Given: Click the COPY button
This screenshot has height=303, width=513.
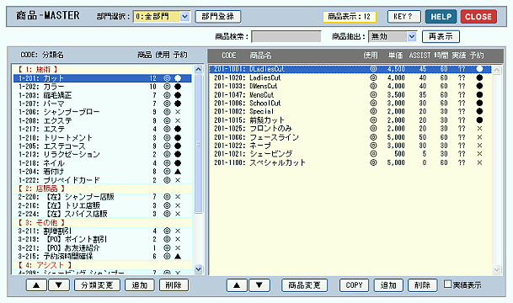Looking at the screenshot, I should [354, 285].
